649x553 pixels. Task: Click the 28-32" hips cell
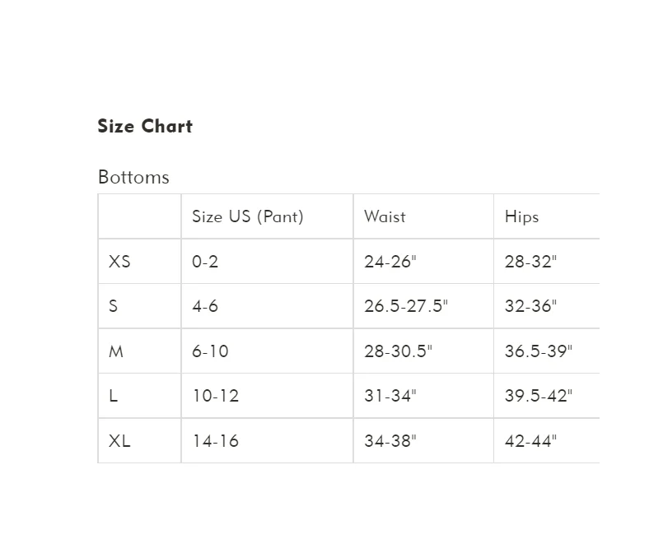[531, 262]
